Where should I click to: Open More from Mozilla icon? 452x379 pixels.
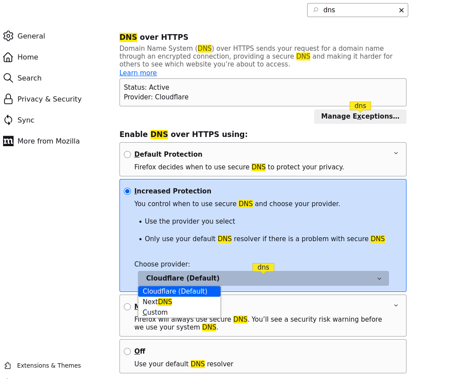click(x=8, y=141)
